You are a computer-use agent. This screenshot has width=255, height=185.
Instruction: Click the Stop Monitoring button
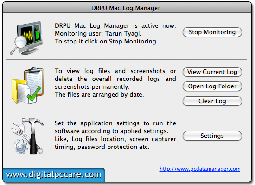[212, 32]
